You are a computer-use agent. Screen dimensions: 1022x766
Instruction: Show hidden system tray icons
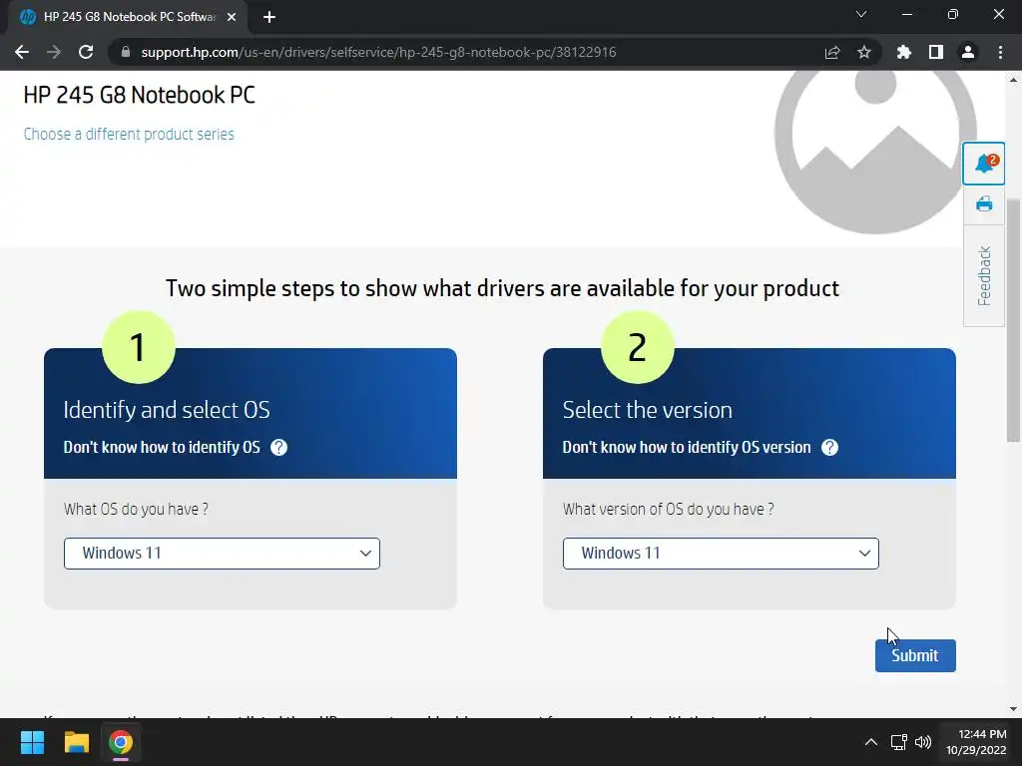(870, 742)
